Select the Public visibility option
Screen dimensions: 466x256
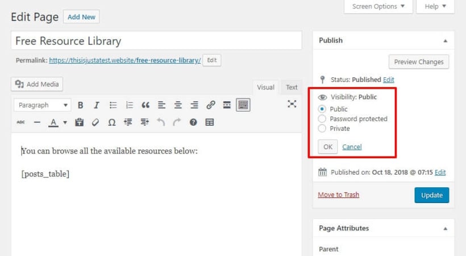click(322, 109)
